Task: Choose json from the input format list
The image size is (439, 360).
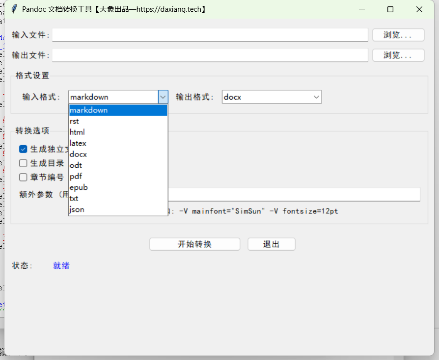Action: pos(118,209)
